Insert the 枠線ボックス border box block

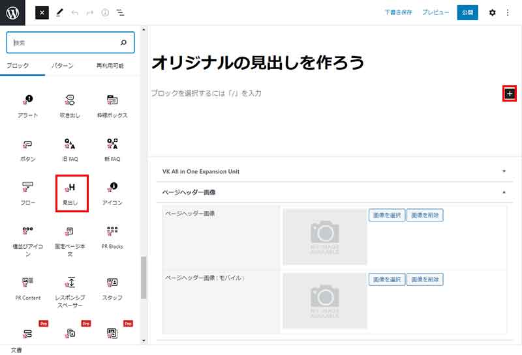pos(112,106)
